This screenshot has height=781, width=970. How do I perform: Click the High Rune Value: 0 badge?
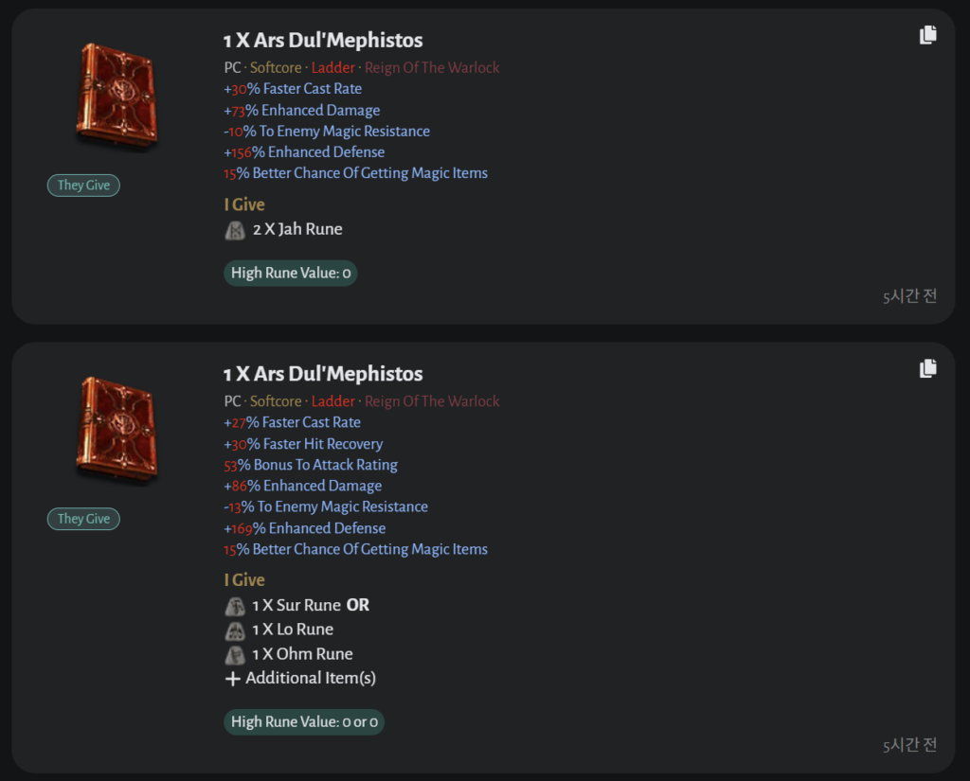click(x=291, y=274)
